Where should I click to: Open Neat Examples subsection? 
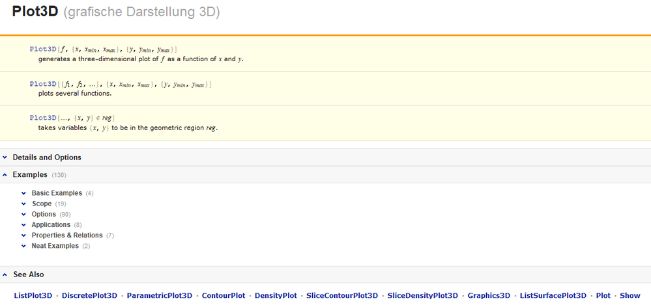[55, 246]
